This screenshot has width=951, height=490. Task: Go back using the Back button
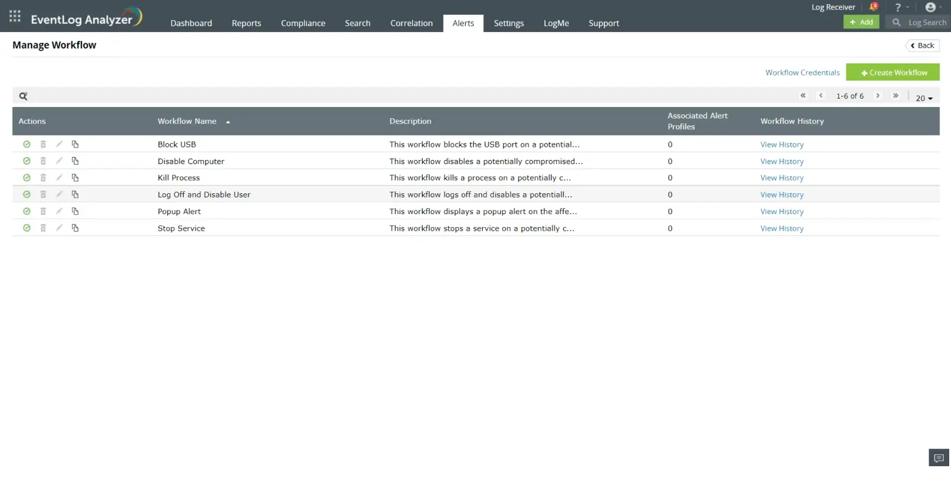tap(922, 46)
